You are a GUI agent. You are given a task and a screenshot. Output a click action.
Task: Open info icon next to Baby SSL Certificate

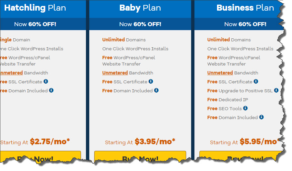point(151,81)
